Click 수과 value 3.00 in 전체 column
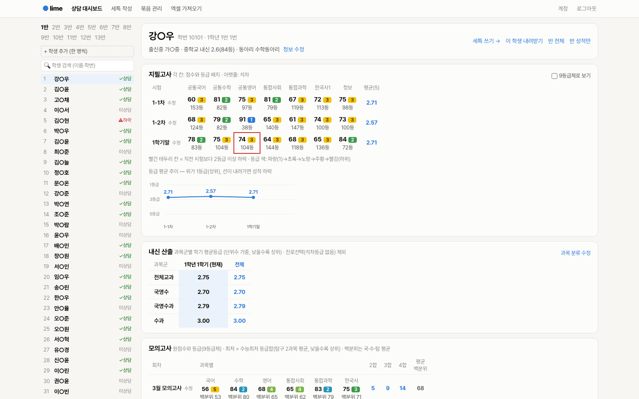 [x=240, y=321]
